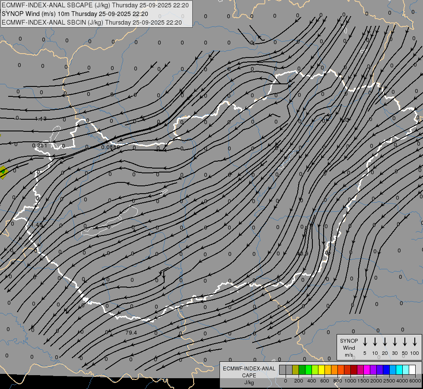Click the 1500 tick label in CAPE legend
Screen dimensions: 423x389
(x=363, y=381)
